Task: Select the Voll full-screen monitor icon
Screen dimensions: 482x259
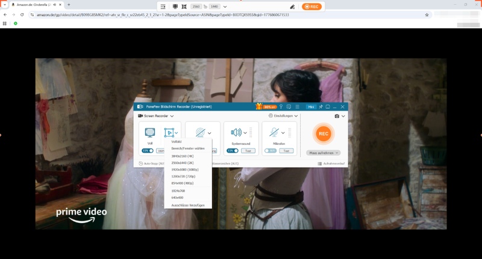Action: tap(149, 132)
